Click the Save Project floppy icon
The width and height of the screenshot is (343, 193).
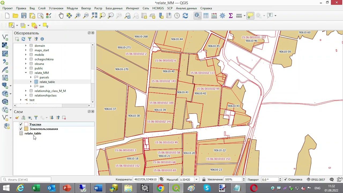tap(24, 16)
